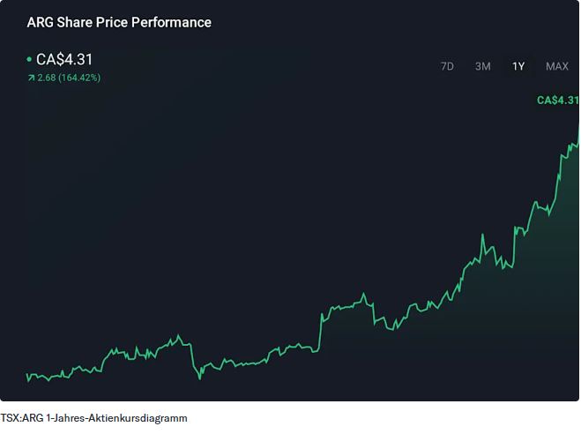Image resolution: width=581 pixels, height=434 pixels.
Task: Show the MAX price history
Action: click(x=557, y=66)
